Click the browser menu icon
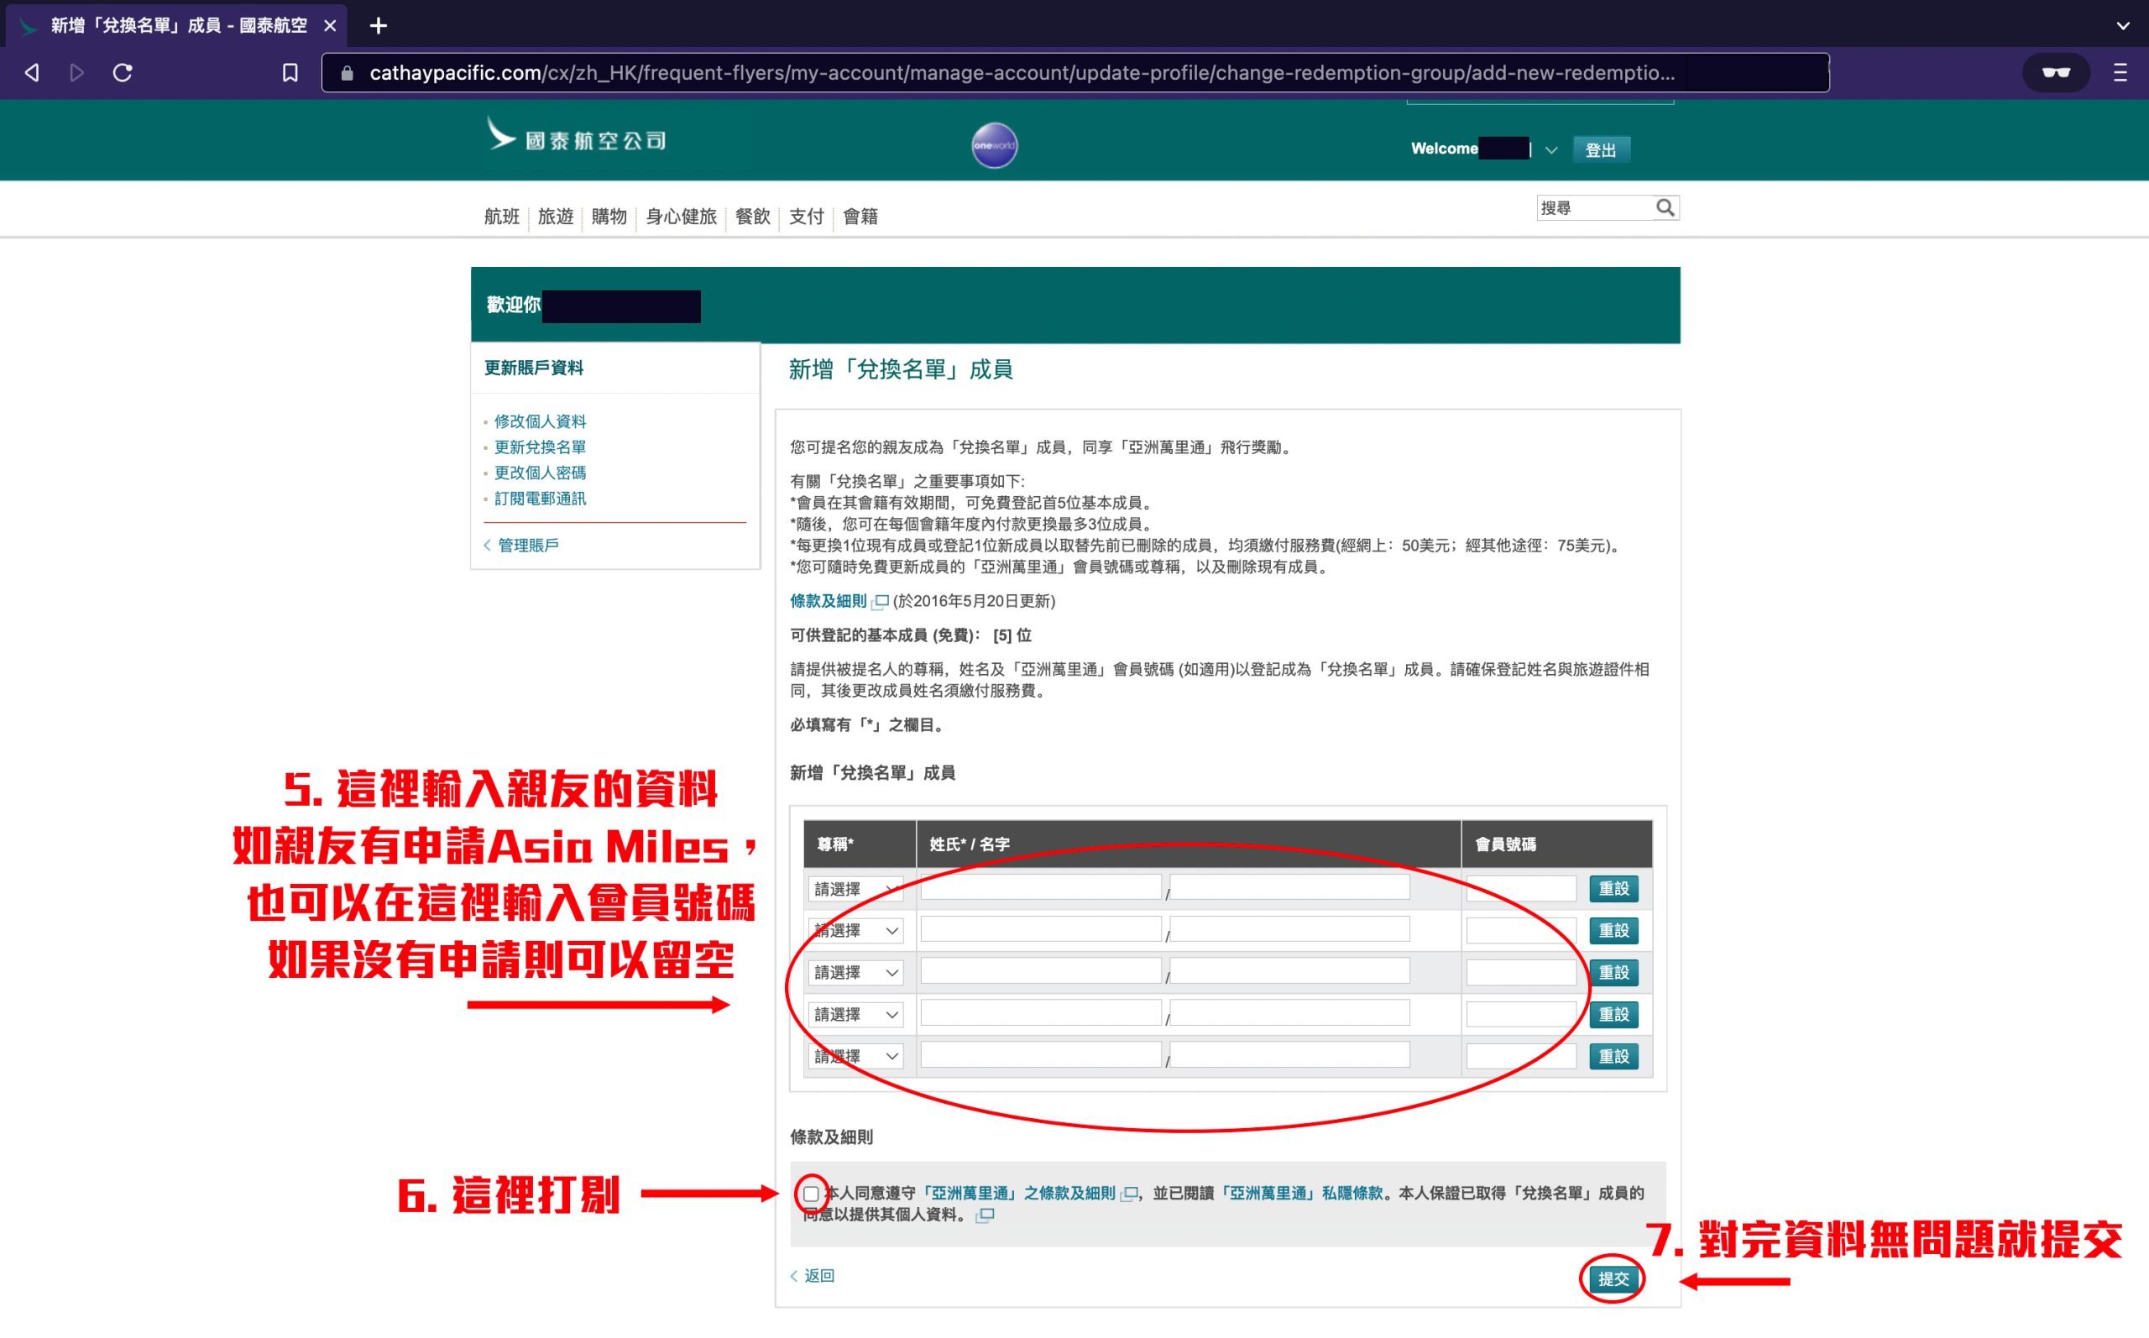This screenshot has width=2149, height=1338. coord(2120,71)
